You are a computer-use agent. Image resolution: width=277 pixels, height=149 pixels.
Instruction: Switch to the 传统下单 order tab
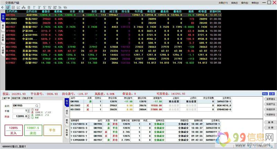point(17,98)
